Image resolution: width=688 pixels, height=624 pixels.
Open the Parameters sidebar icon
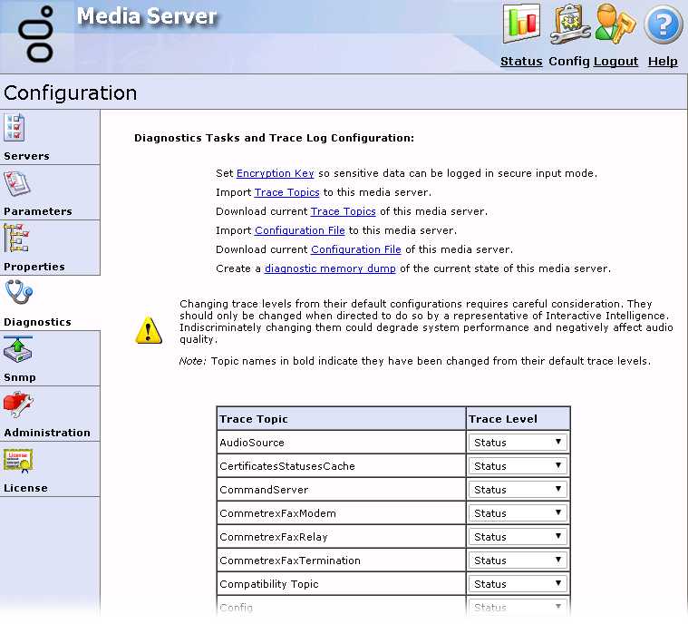point(17,184)
